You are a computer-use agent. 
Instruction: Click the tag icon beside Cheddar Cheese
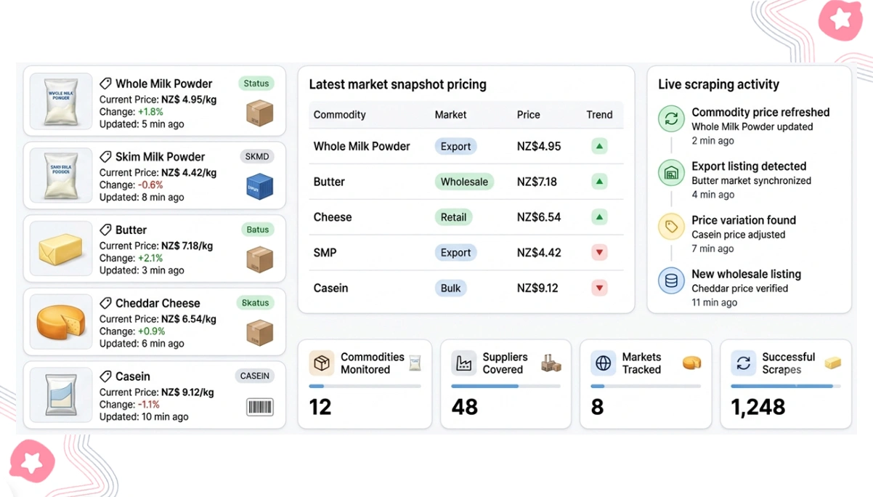(x=105, y=303)
